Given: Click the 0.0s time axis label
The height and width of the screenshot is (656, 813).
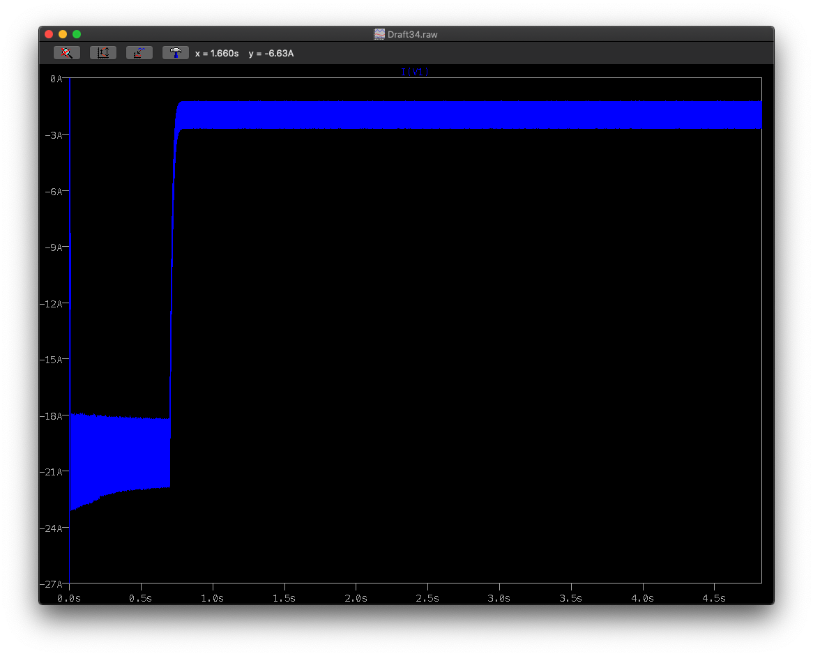Looking at the screenshot, I should pos(69,598).
